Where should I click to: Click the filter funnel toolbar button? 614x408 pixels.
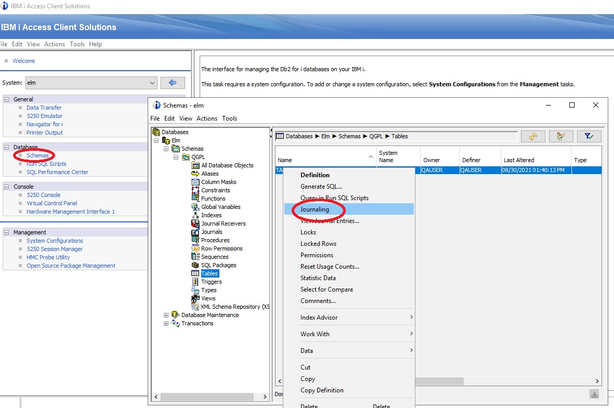point(589,136)
